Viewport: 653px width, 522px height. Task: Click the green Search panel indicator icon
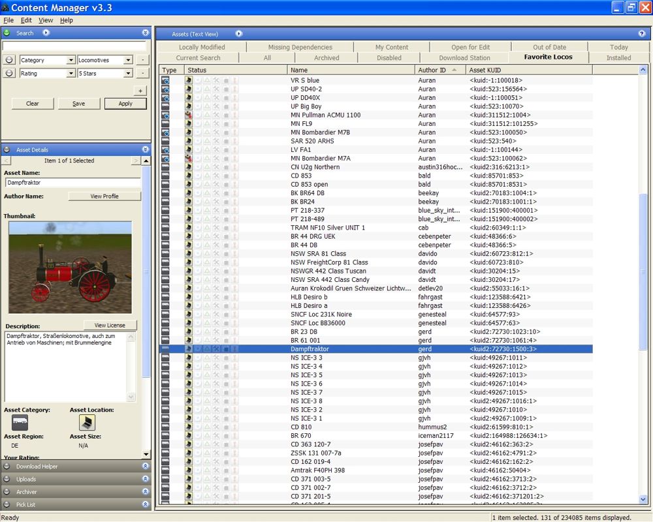7,33
